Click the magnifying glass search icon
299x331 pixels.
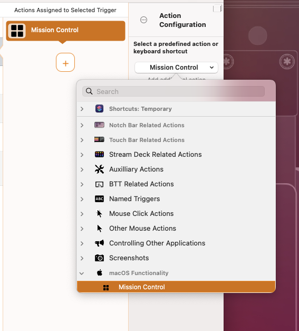tap(89, 91)
